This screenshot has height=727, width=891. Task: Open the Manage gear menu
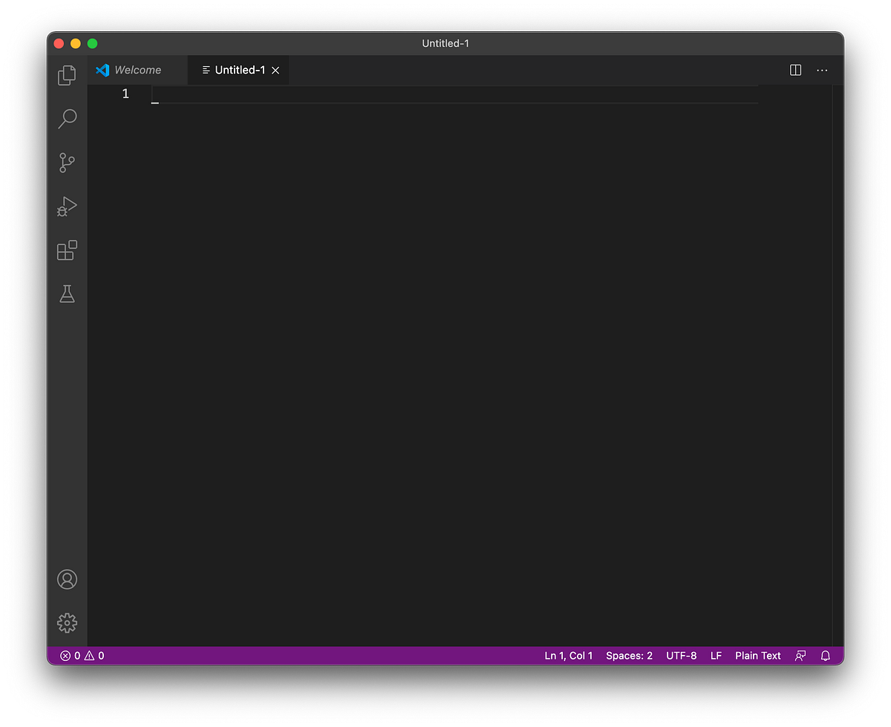click(67, 623)
